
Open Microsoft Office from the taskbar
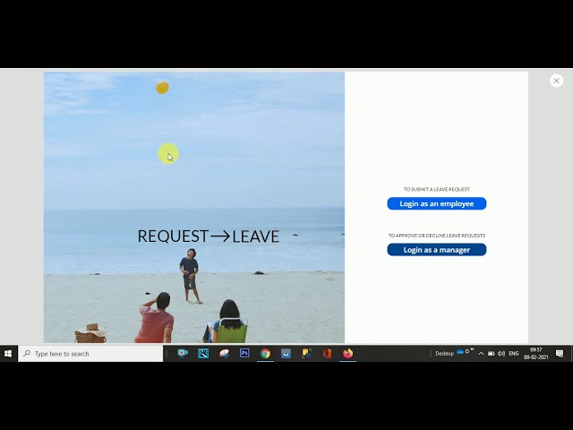tap(327, 353)
